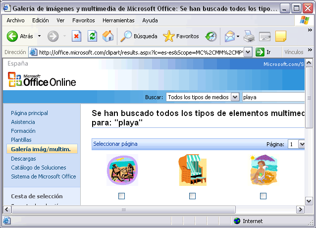Screen dimensions: 316x228
Task: Click the Plantillas sidebar link
Action: 21,140
